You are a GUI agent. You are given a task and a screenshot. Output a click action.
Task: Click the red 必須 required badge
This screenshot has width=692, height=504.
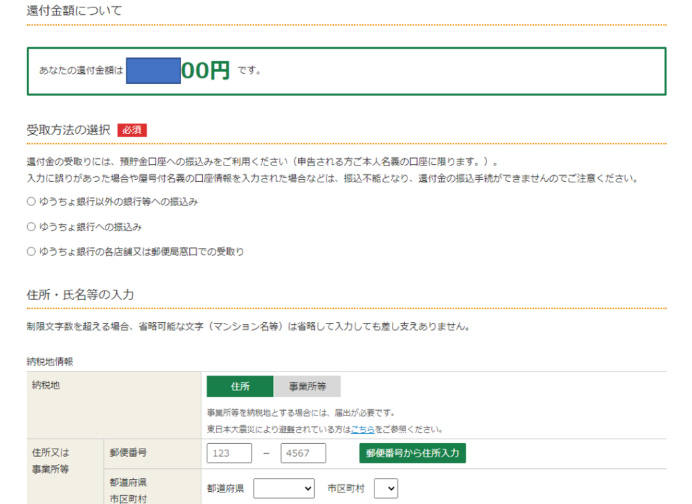tap(132, 130)
